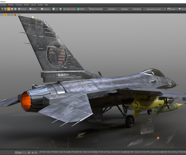This screenshot has height=155, width=186.
Task: Click the Time button in status bar
Action: pos(21,153)
